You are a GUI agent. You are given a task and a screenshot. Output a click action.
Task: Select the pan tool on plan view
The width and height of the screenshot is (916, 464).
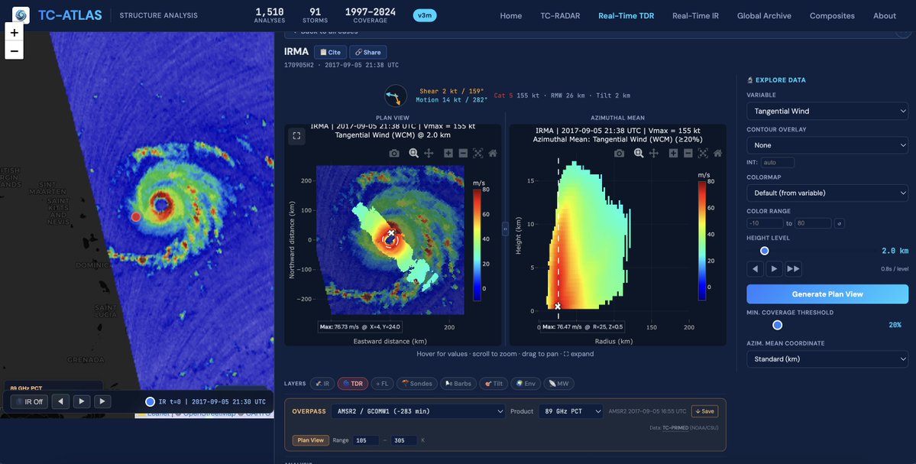tap(429, 153)
